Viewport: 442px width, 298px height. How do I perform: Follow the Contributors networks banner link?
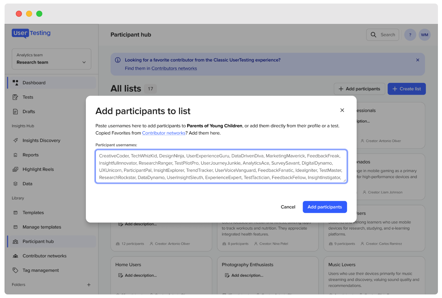pos(174,68)
